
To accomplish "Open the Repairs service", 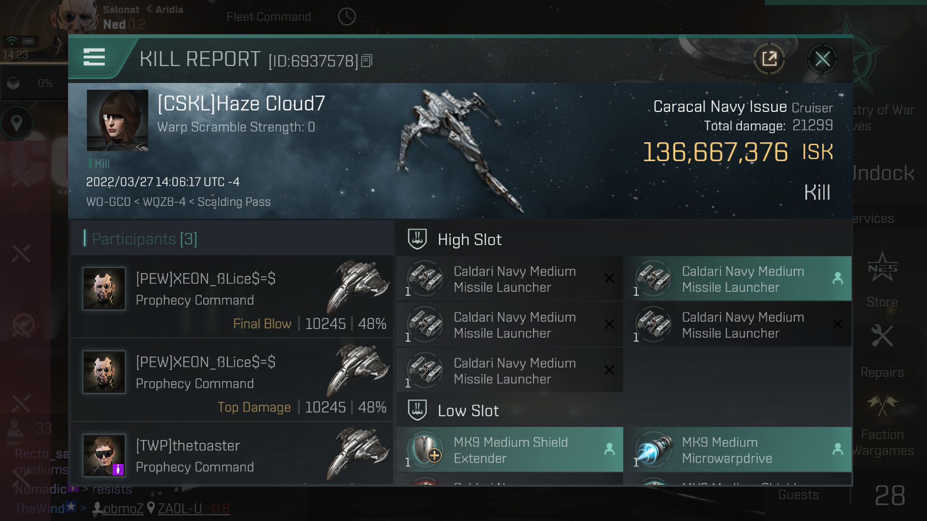I will click(882, 350).
